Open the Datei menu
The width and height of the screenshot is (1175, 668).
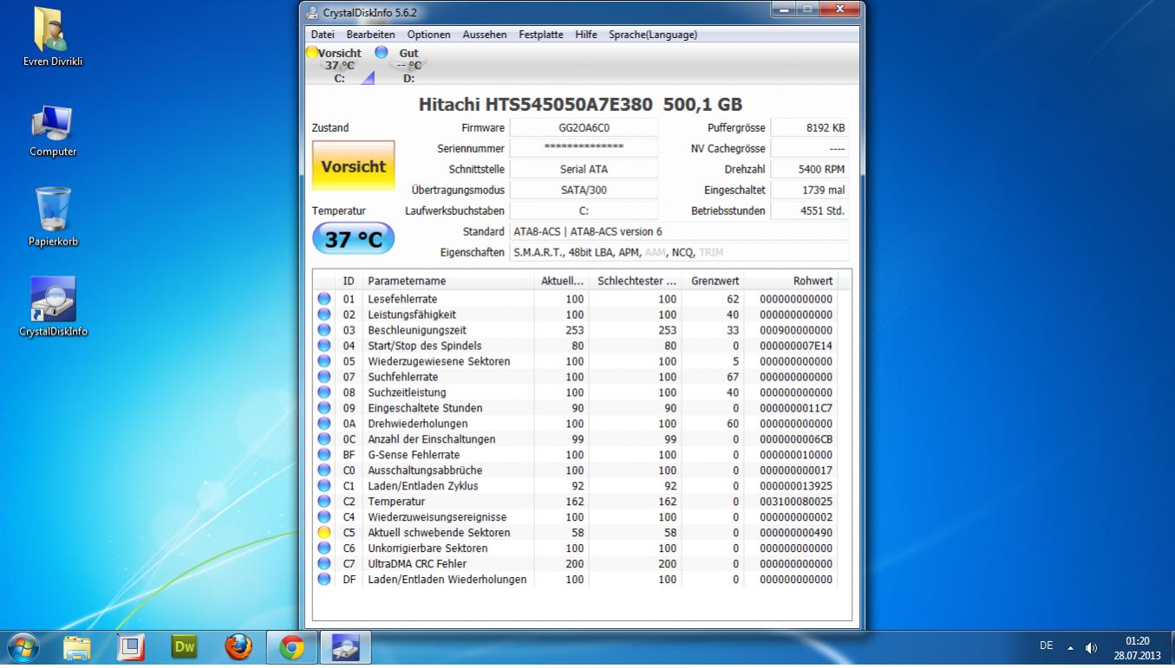tap(323, 35)
